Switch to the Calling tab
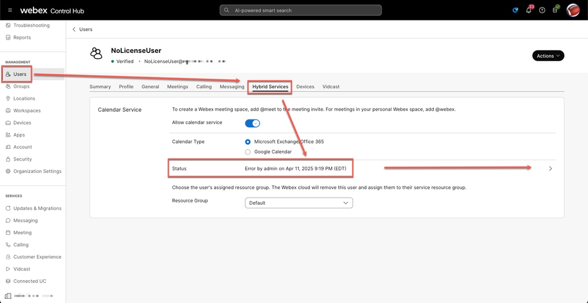This screenshot has width=588, height=303. click(x=204, y=86)
